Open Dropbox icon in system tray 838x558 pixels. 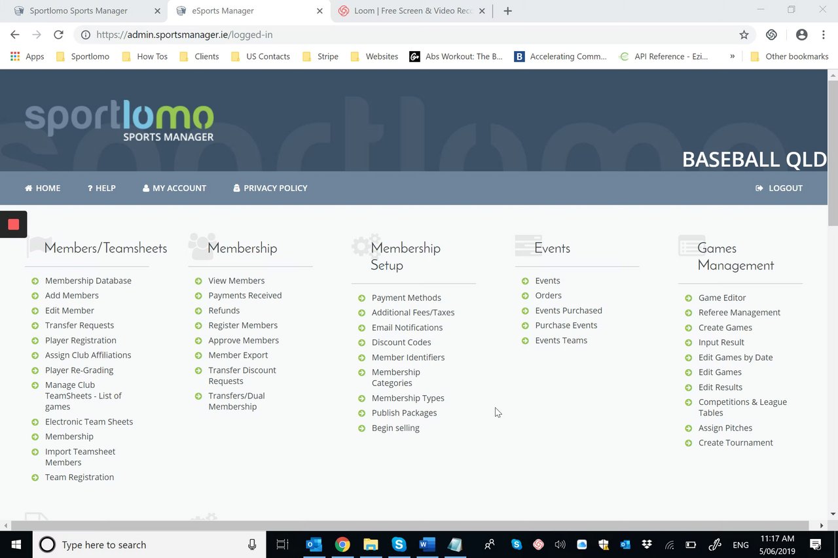[x=647, y=544]
